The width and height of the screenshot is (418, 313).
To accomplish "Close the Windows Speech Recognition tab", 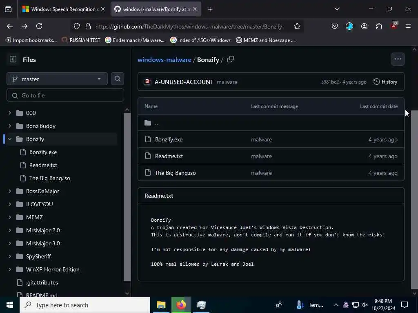I will point(103,9).
